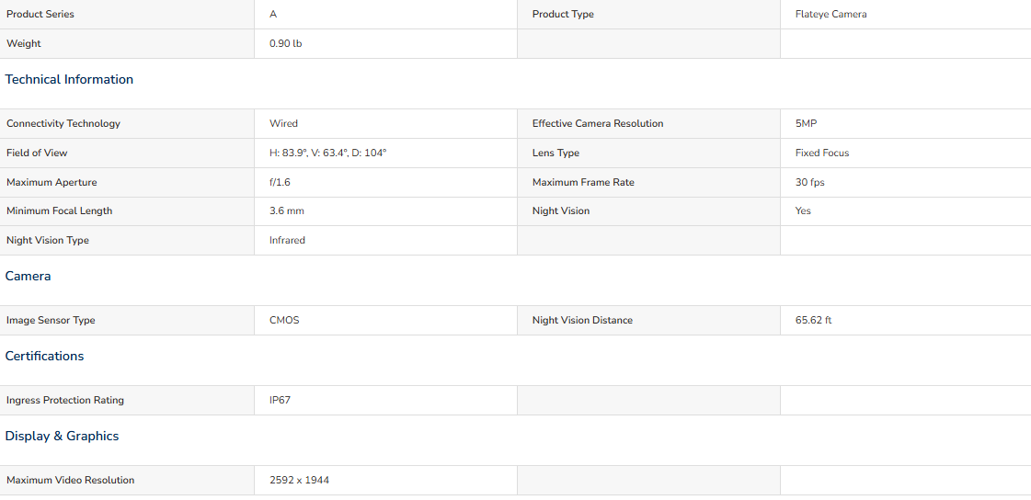
Task: Click the Night Vision Distance 65.62 ft value
Action: (813, 321)
